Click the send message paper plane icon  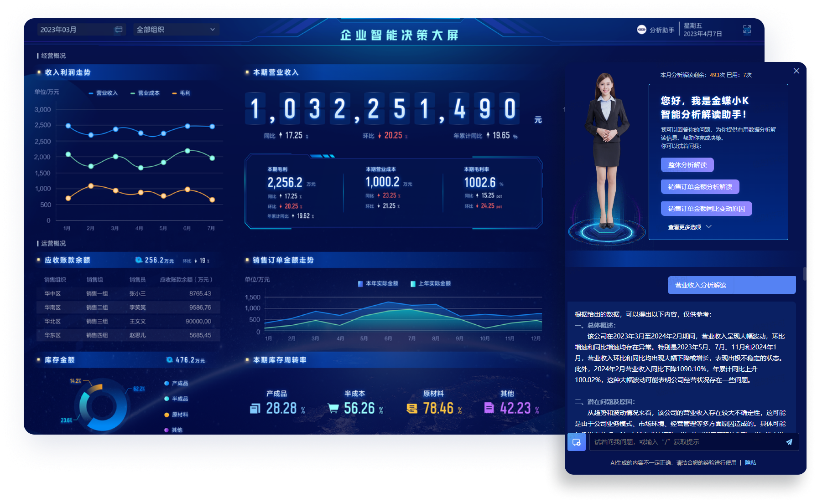click(789, 442)
